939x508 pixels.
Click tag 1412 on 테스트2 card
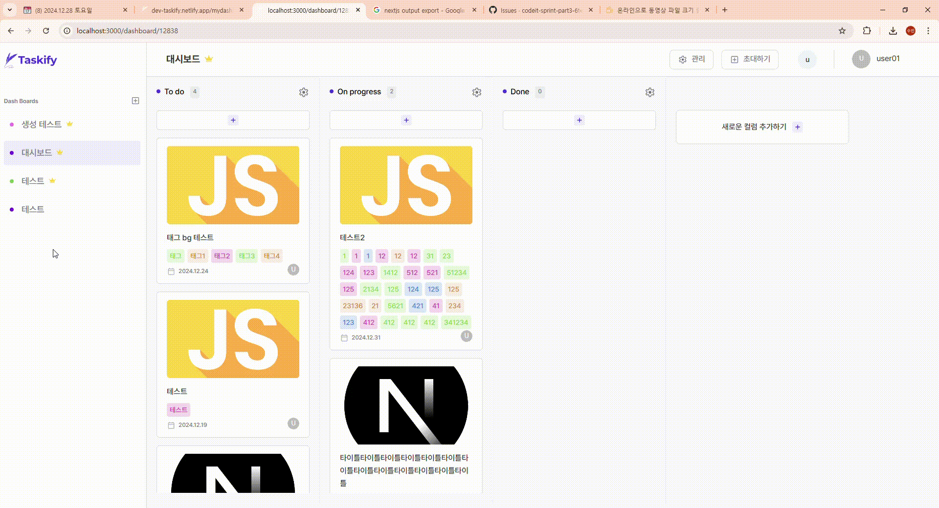point(390,273)
